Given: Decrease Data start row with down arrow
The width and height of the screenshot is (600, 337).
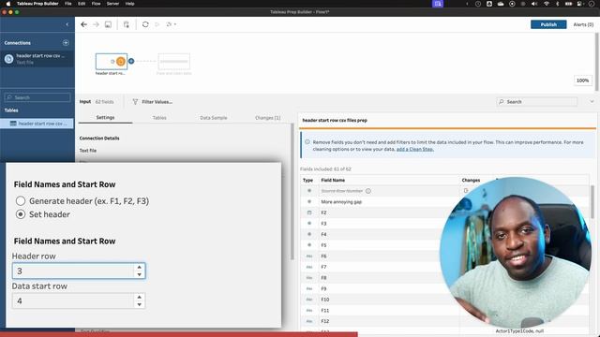Looking at the screenshot, I should pos(140,304).
